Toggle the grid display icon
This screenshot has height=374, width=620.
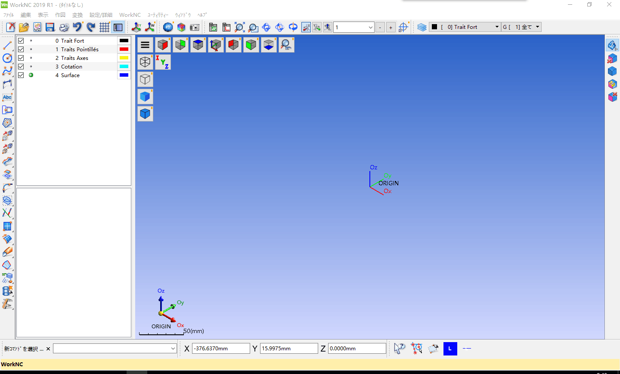pyautogui.click(x=104, y=27)
